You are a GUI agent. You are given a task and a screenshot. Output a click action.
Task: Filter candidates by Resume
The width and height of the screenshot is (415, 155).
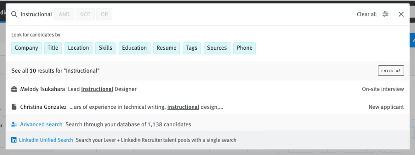(x=167, y=48)
